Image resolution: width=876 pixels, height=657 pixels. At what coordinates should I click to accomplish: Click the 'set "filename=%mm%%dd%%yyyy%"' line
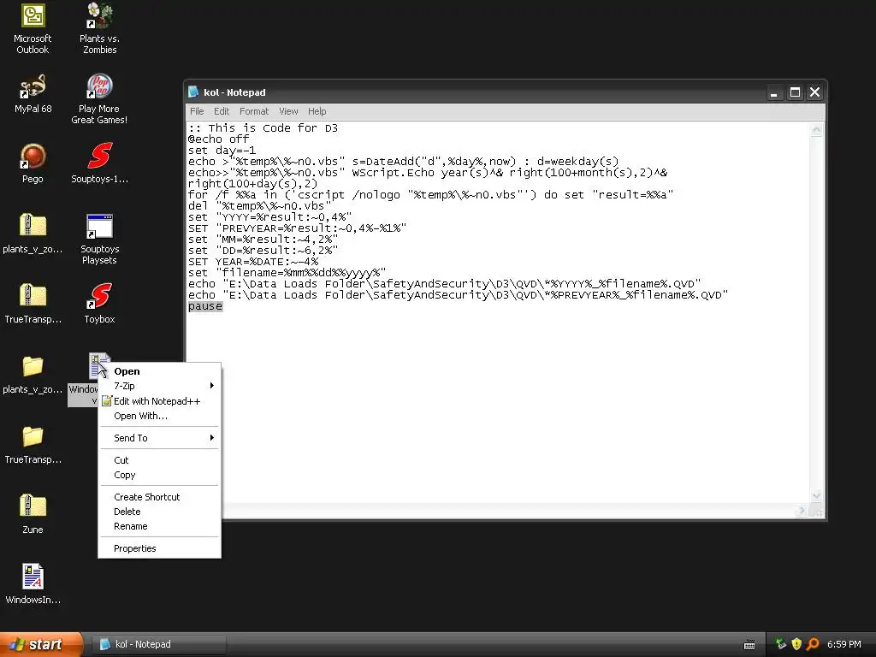click(x=287, y=273)
